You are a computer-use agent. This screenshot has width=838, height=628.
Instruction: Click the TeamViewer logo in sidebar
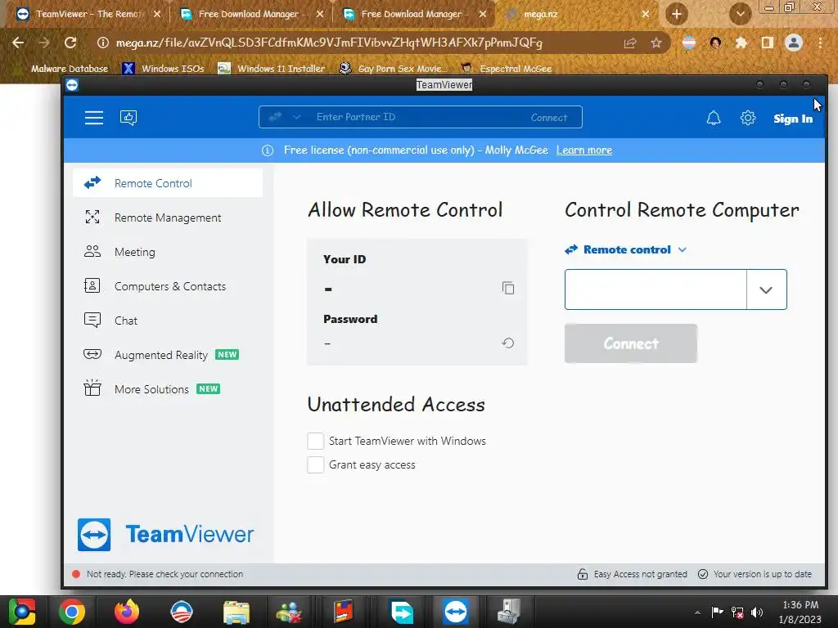[x=165, y=534]
